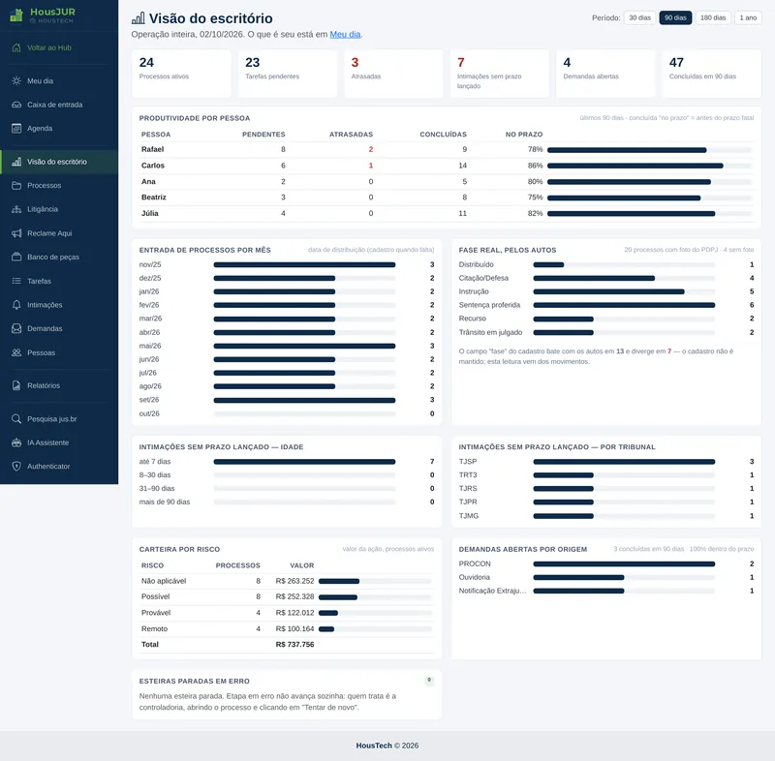Image resolution: width=775 pixels, height=761 pixels.
Task: Click the PROCON origin row label
Action: 475,563
